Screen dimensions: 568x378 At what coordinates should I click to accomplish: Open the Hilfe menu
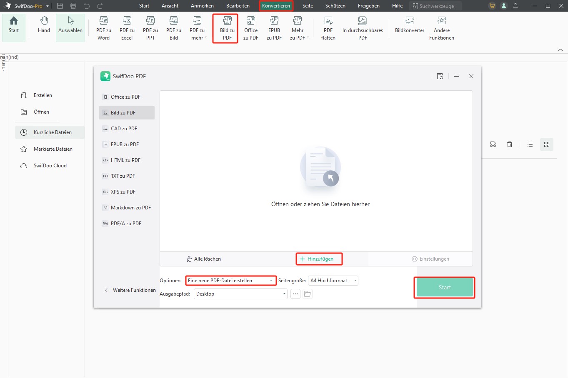(x=398, y=6)
